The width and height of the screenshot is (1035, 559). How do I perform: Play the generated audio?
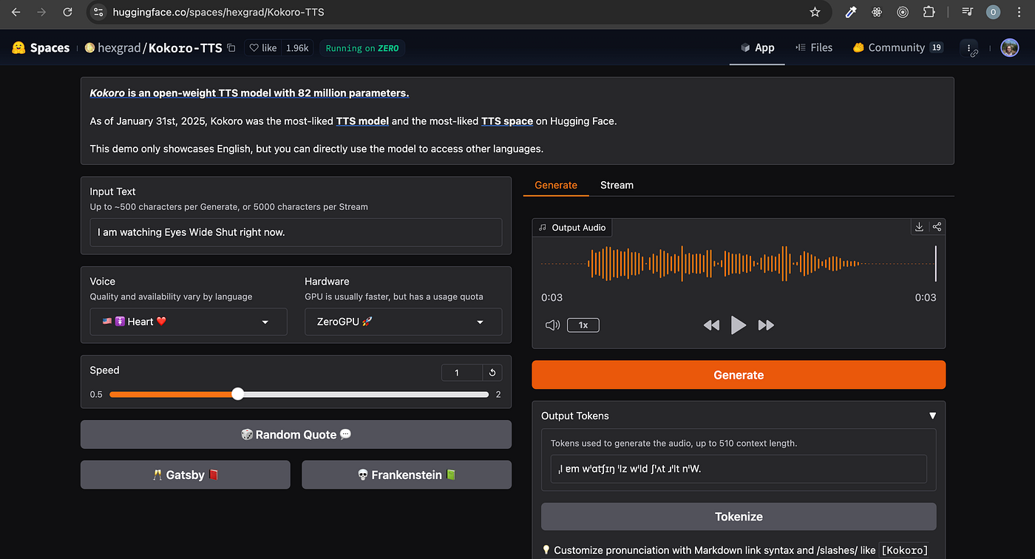(x=738, y=325)
